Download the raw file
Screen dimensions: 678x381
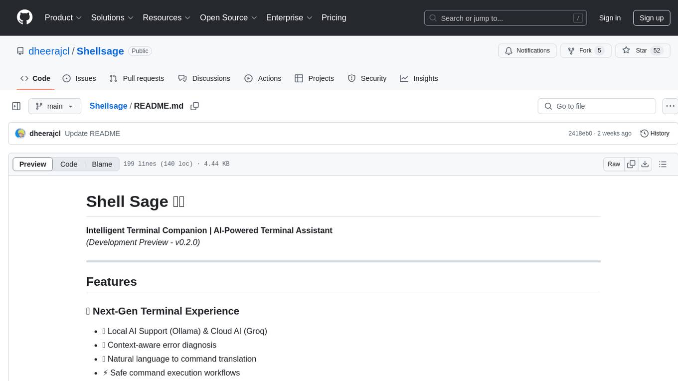pos(645,164)
